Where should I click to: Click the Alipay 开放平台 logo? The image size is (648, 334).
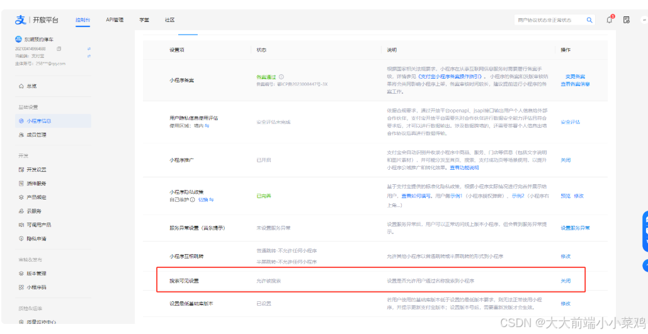[x=37, y=20]
